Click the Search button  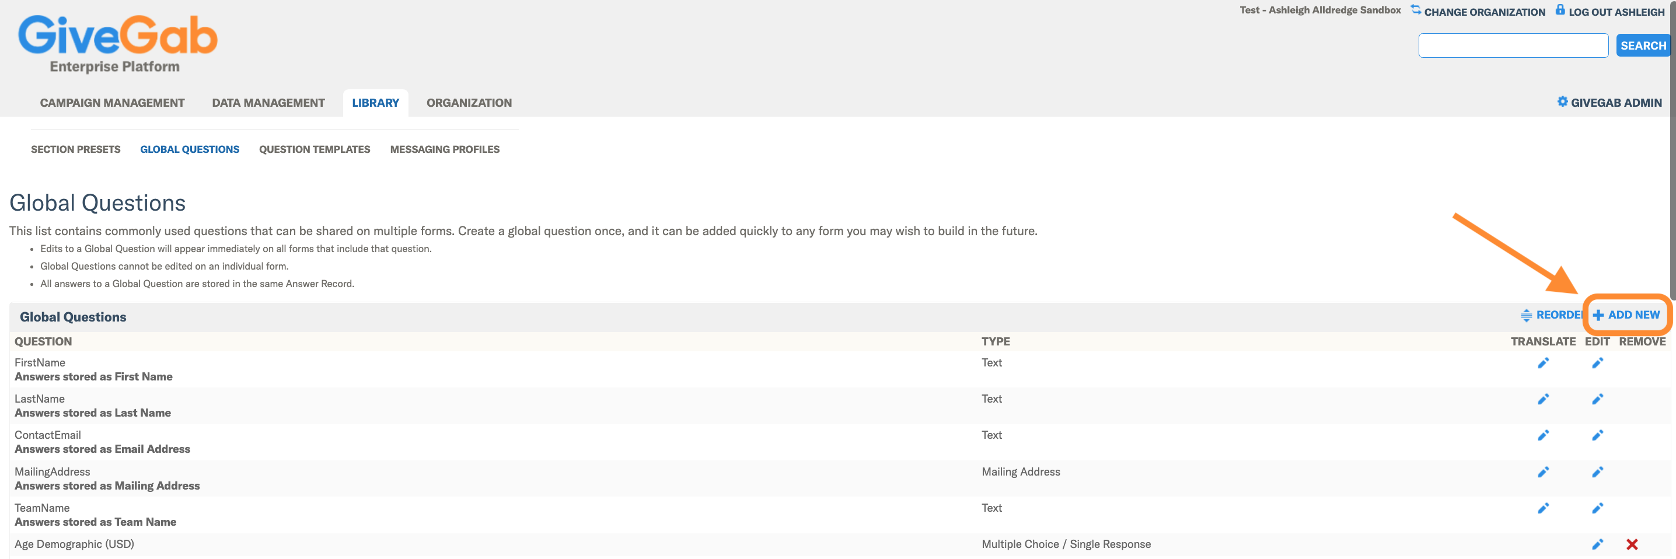coord(1643,46)
